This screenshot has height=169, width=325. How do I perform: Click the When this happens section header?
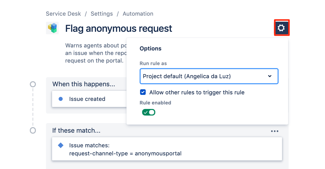pos(83,84)
